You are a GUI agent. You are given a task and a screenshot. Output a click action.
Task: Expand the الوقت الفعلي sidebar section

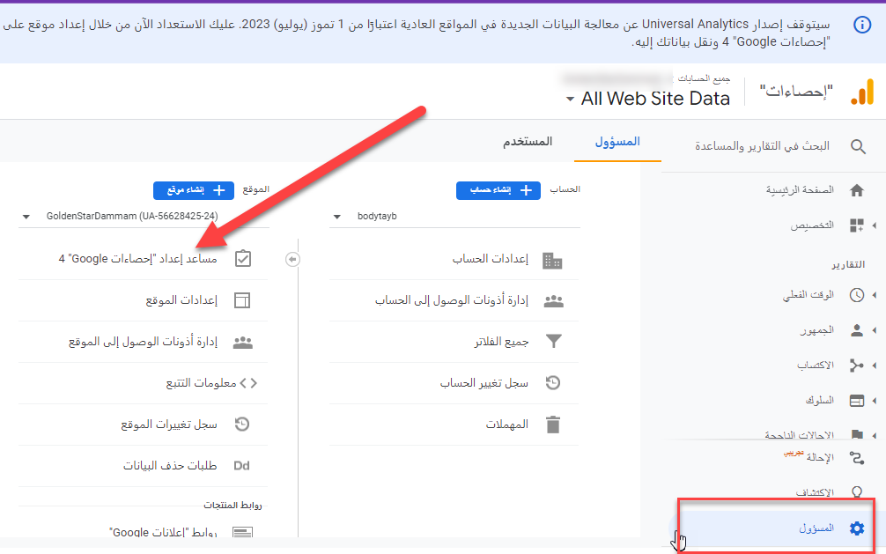point(875,295)
